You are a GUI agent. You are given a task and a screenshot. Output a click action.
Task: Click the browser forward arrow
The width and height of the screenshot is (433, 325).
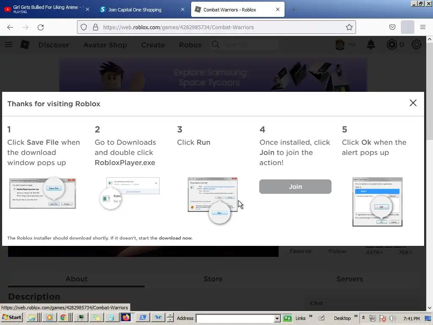coord(25,28)
